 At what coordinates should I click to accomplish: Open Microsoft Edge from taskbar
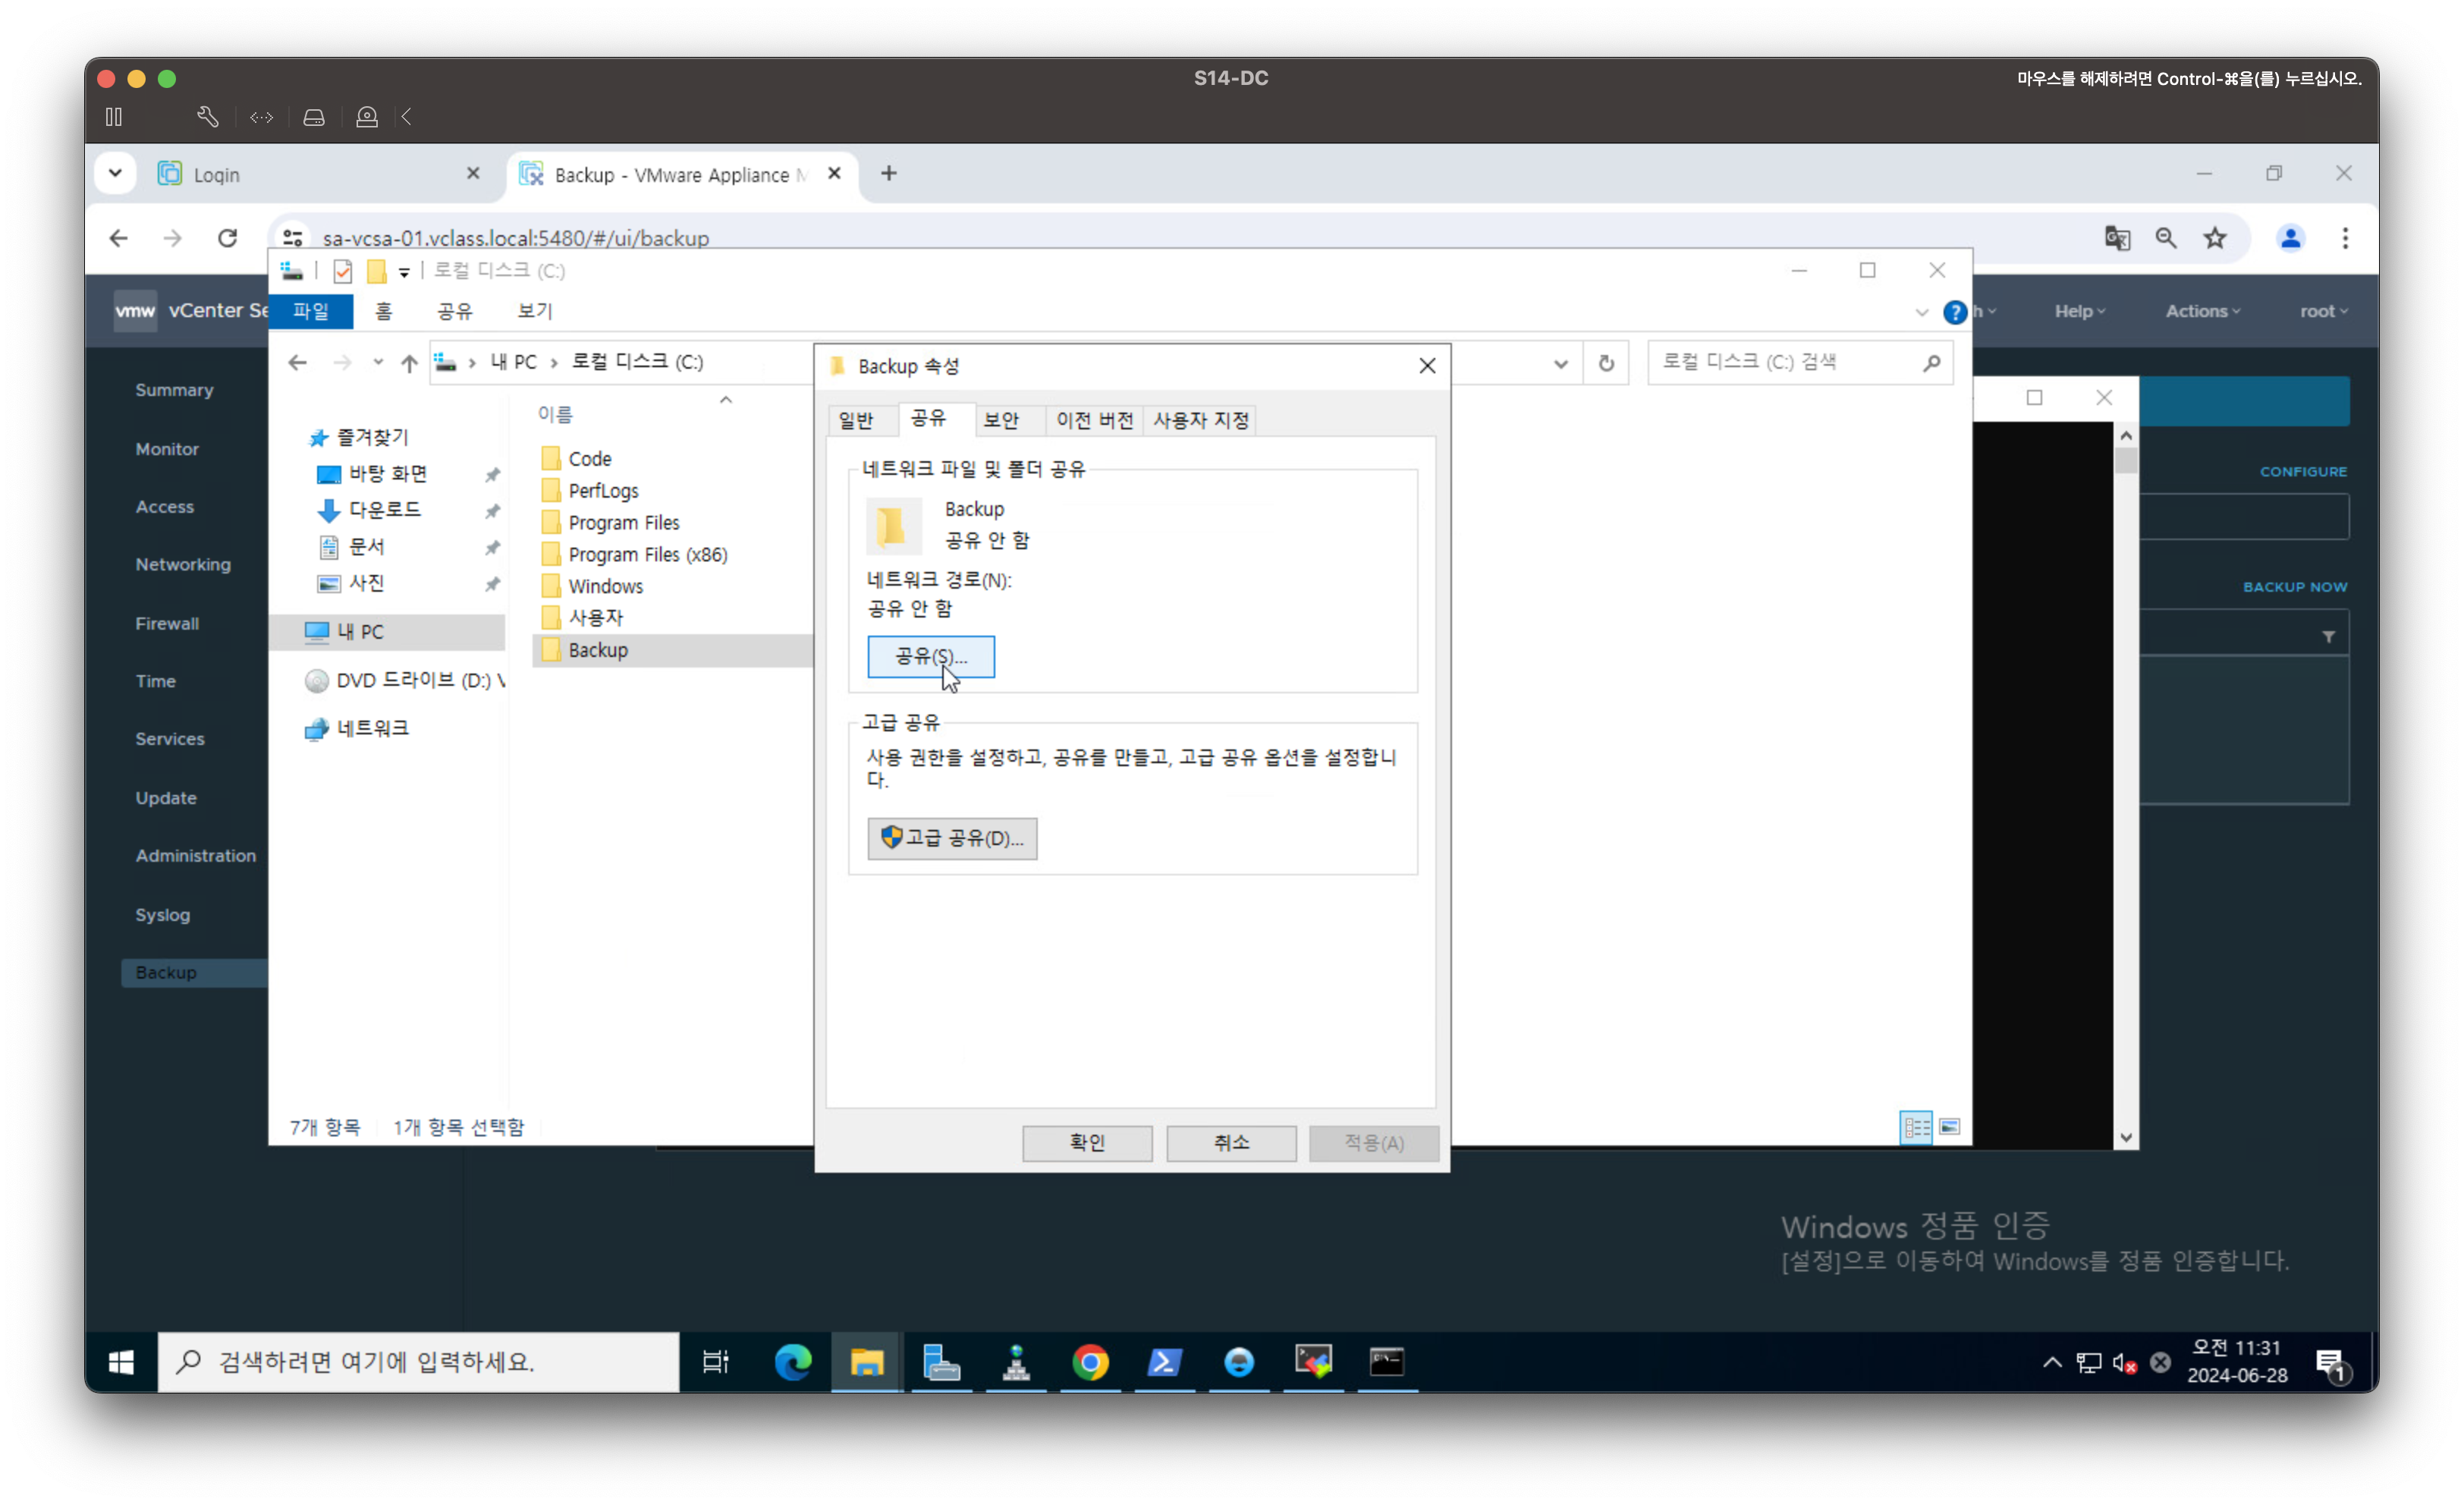tap(793, 1362)
